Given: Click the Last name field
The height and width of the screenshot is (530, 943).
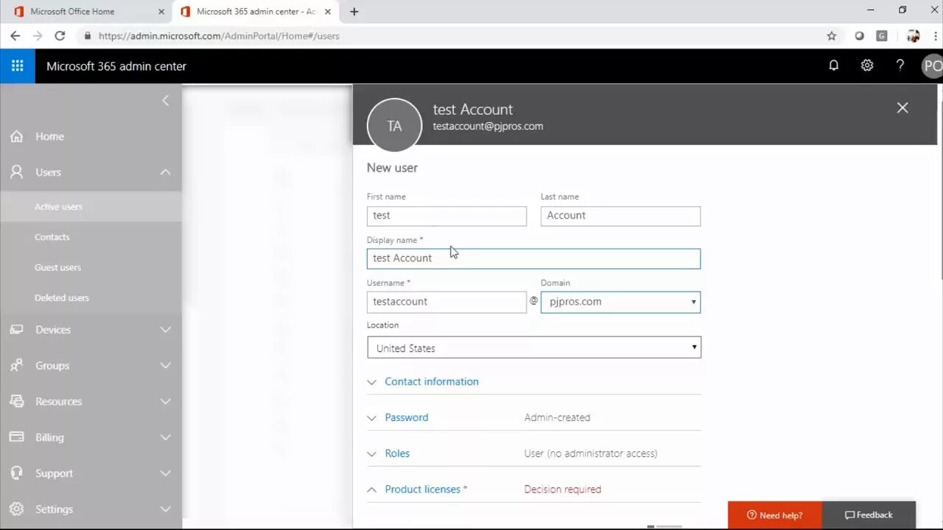Looking at the screenshot, I should tap(620, 216).
